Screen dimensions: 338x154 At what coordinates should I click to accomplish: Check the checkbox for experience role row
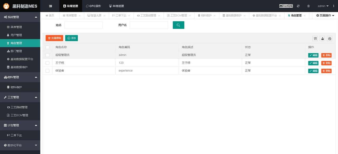click(x=47, y=71)
